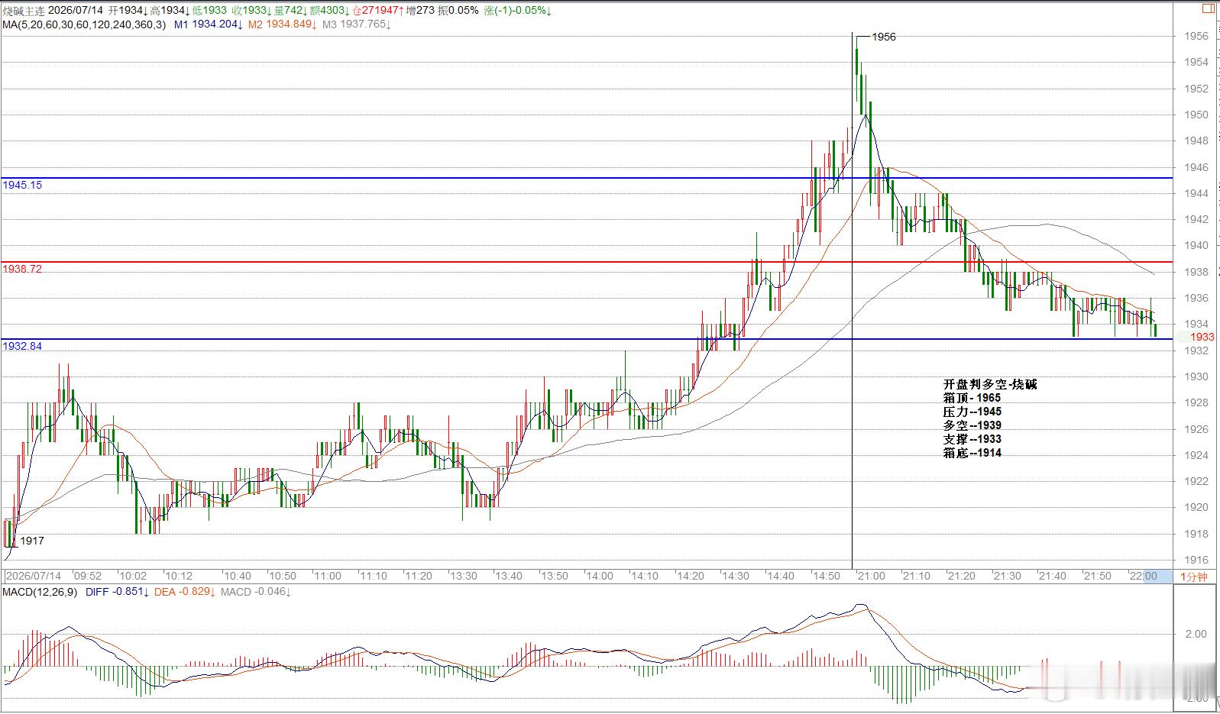This screenshot has height=714, width=1220.
Task: Click the M3 1937.765 moving average value
Action: click(356, 24)
